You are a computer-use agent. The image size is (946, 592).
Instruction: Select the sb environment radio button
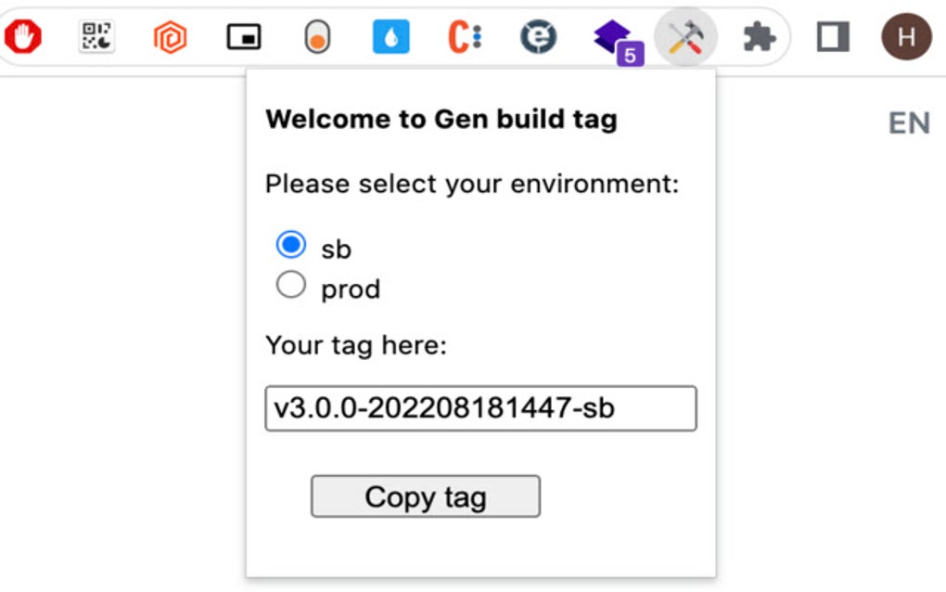290,244
